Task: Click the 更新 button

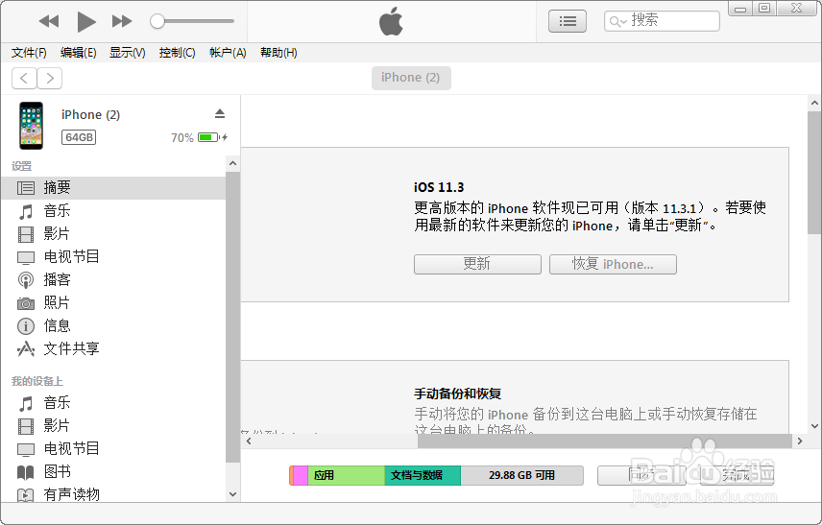Action: (477, 264)
